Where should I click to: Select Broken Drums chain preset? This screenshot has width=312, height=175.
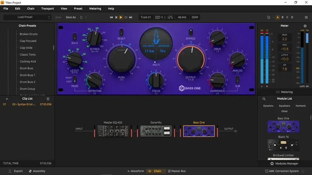pyautogui.click(x=28, y=34)
